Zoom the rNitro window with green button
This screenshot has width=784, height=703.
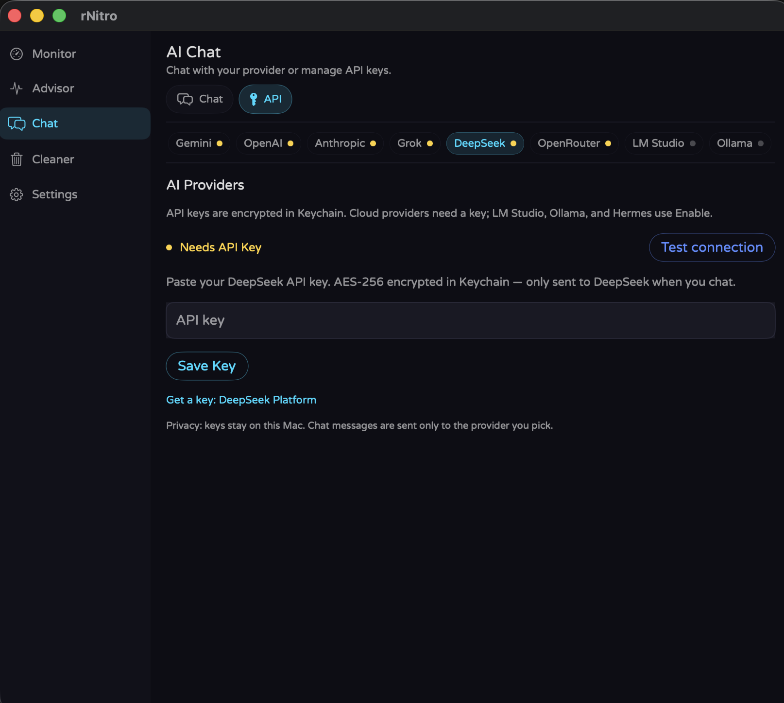click(59, 16)
